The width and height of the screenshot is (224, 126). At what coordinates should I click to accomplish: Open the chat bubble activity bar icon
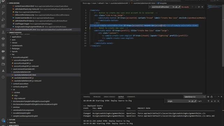tap(3, 51)
